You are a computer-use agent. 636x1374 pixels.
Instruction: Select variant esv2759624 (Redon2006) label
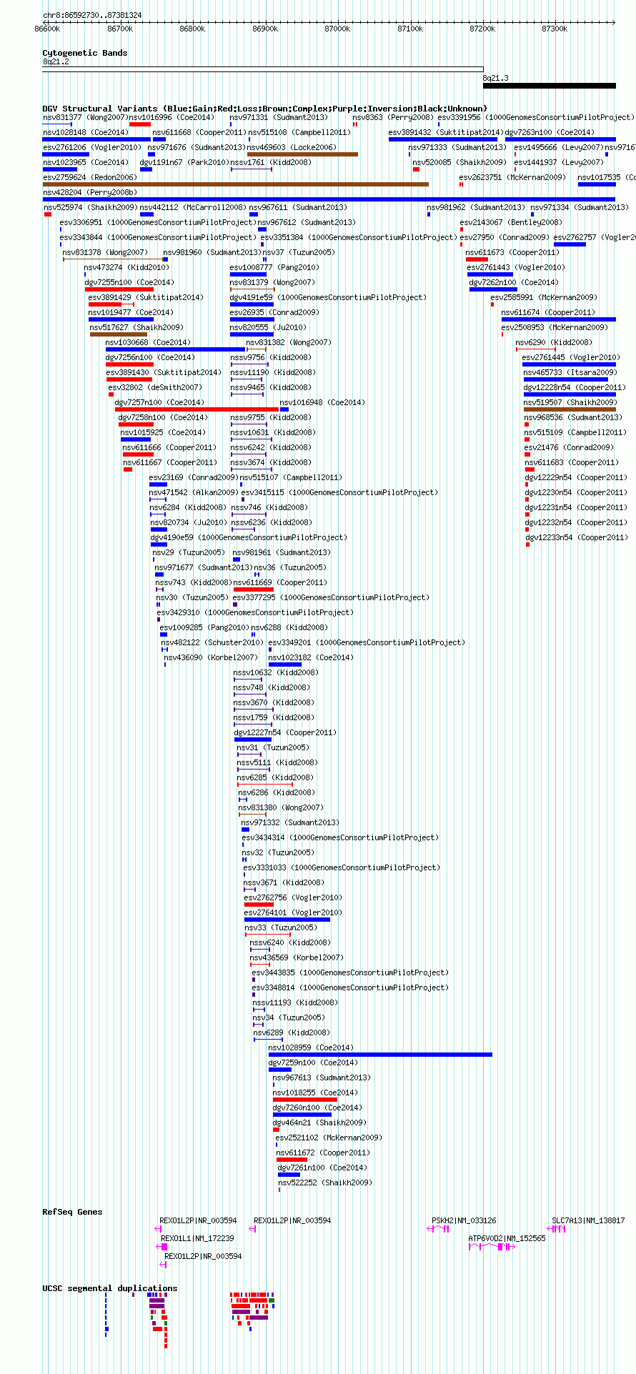tap(90, 177)
